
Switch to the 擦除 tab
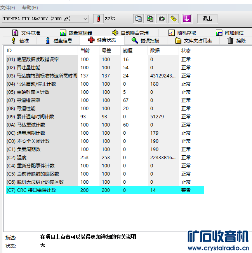(236, 40)
